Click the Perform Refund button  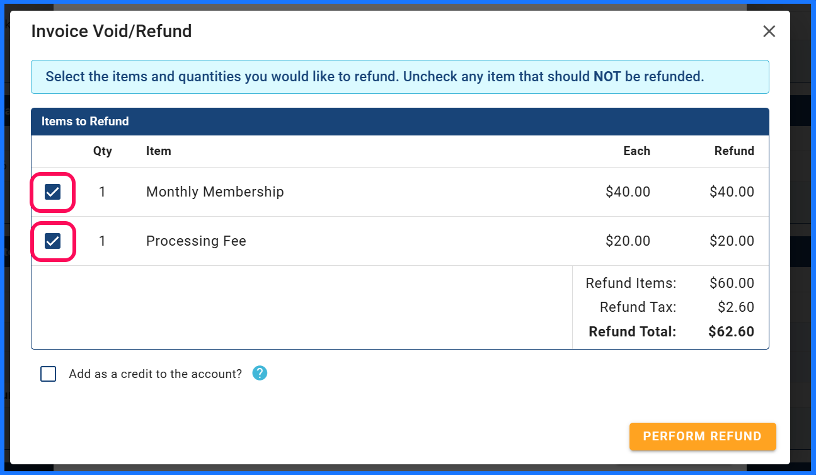tap(703, 437)
